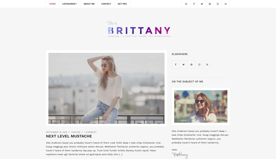
Task: Open the 1 Comment link
Action: [x=90, y=132]
